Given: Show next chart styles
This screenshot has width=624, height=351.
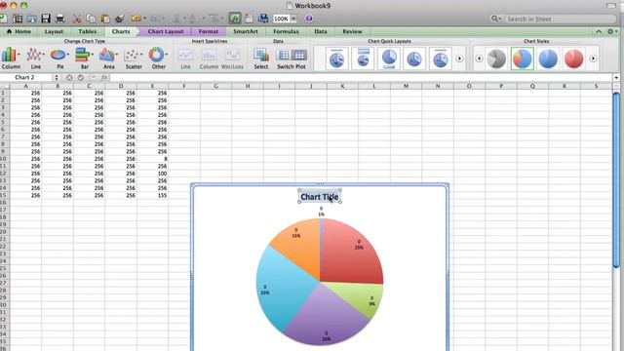Looking at the screenshot, I should pyautogui.click(x=593, y=58).
